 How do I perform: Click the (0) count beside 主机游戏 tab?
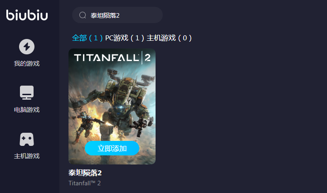click(185, 38)
